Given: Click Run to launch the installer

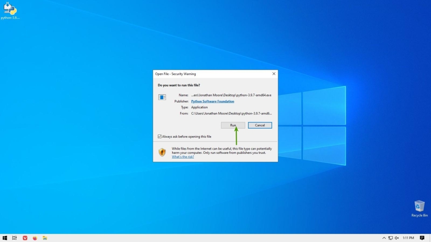Looking at the screenshot, I should coord(233,125).
